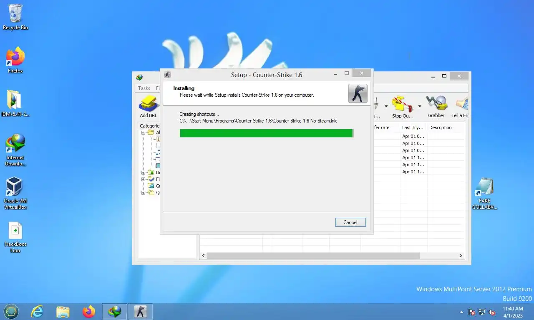Open the Start button on the taskbar
The height and width of the screenshot is (320, 534).
click(x=11, y=311)
